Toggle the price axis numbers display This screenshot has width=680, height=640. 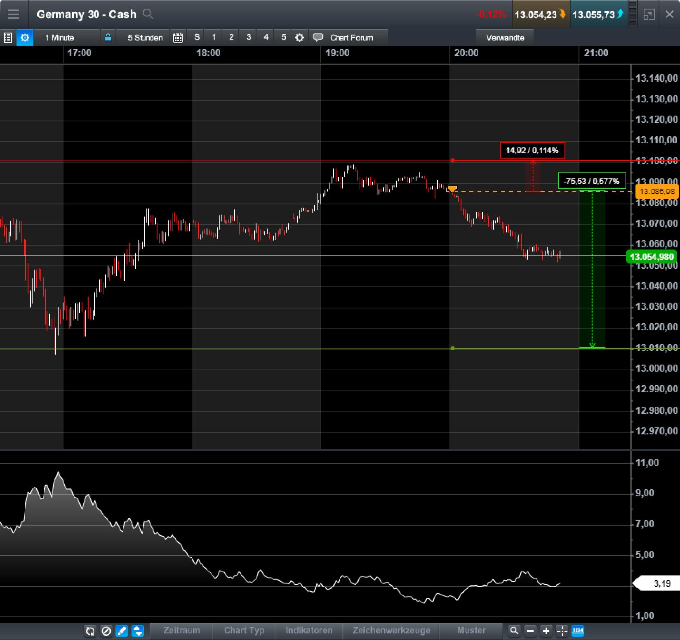pyautogui.click(x=578, y=631)
